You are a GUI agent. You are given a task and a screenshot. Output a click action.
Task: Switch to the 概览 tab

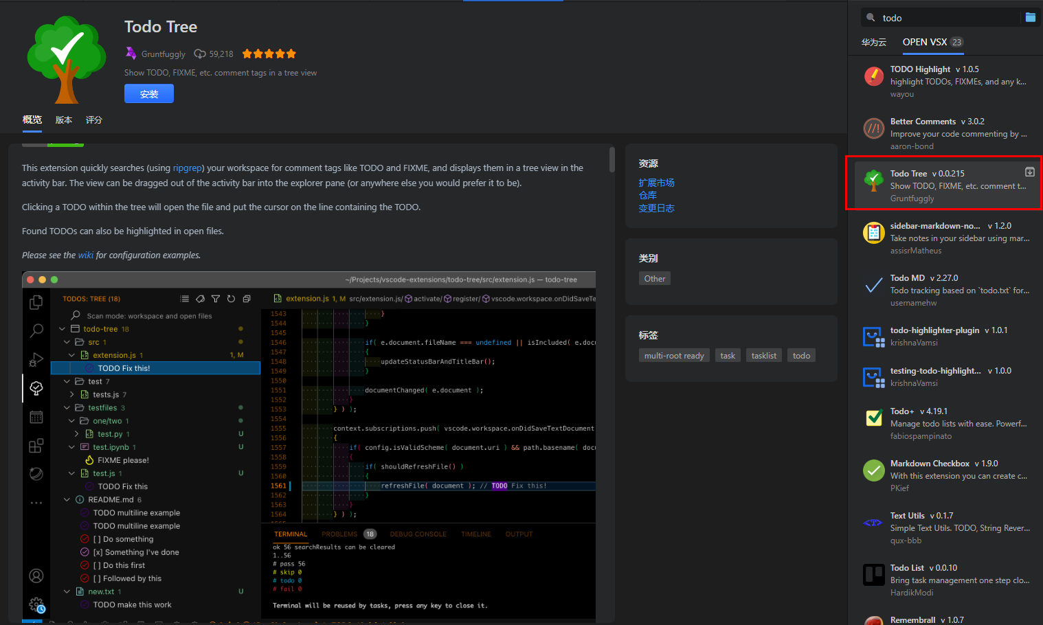click(x=32, y=120)
